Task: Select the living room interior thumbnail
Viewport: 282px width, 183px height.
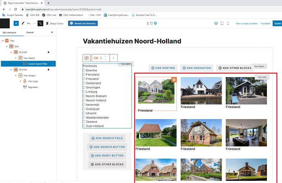Action: tap(246, 133)
